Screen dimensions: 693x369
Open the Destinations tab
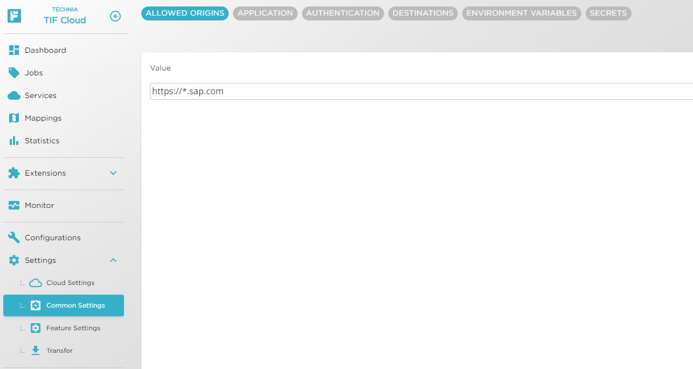(423, 13)
